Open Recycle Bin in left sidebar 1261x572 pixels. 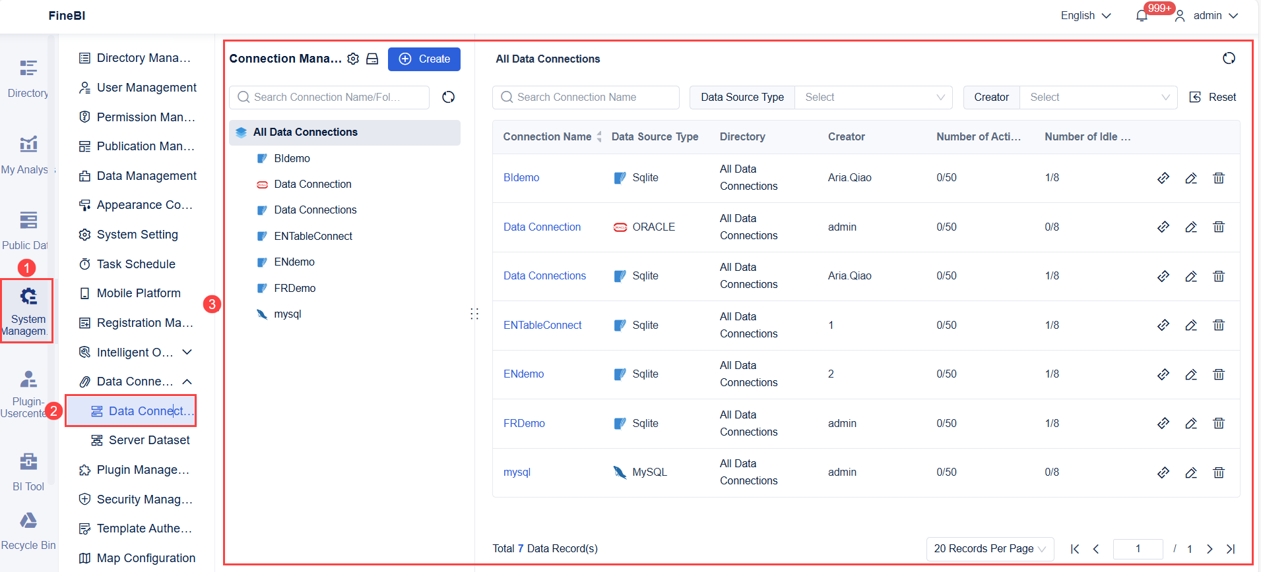[x=28, y=531]
